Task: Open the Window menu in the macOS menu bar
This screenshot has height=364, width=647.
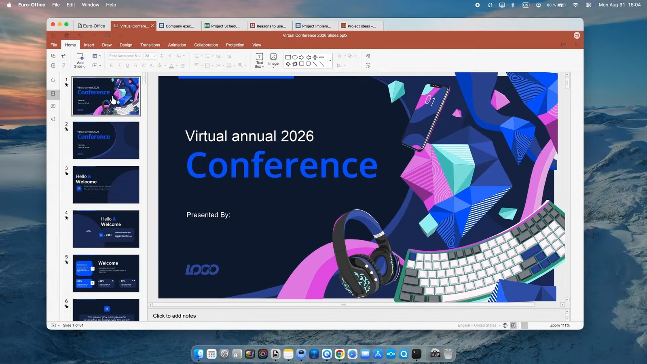Action: pyautogui.click(x=91, y=5)
